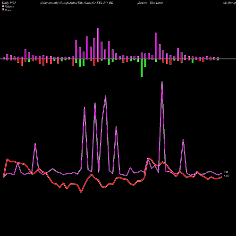Click the '8.07' price end label

click(227, 176)
